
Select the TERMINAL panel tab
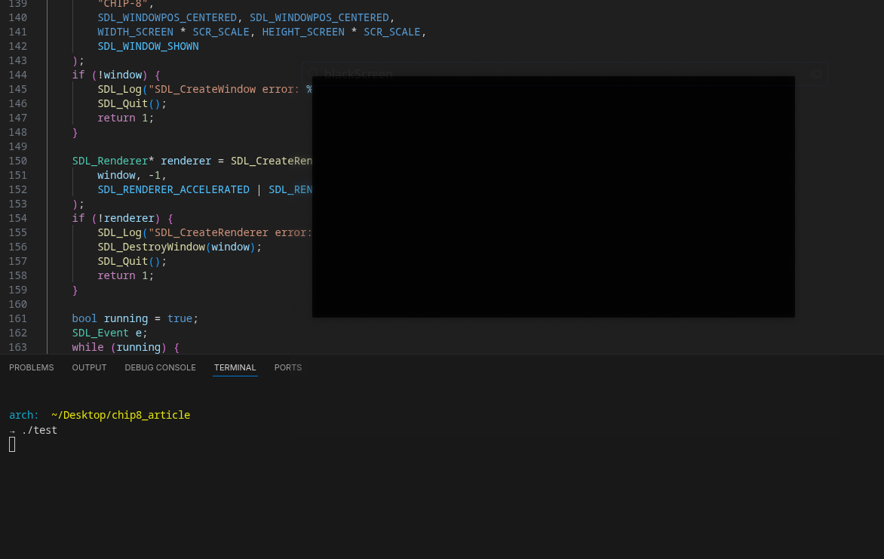[235, 367]
